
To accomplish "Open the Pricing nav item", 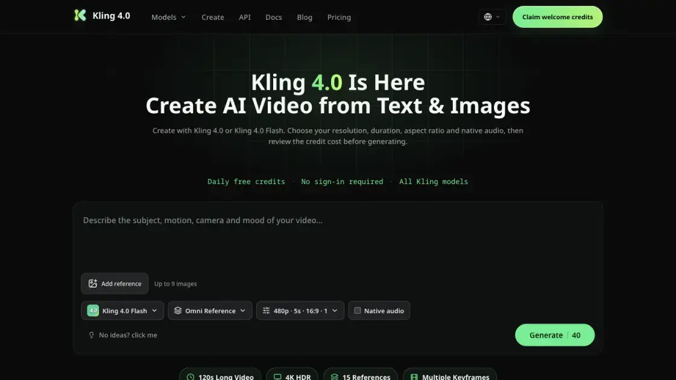I will pyautogui.click(x=339, y=17).
